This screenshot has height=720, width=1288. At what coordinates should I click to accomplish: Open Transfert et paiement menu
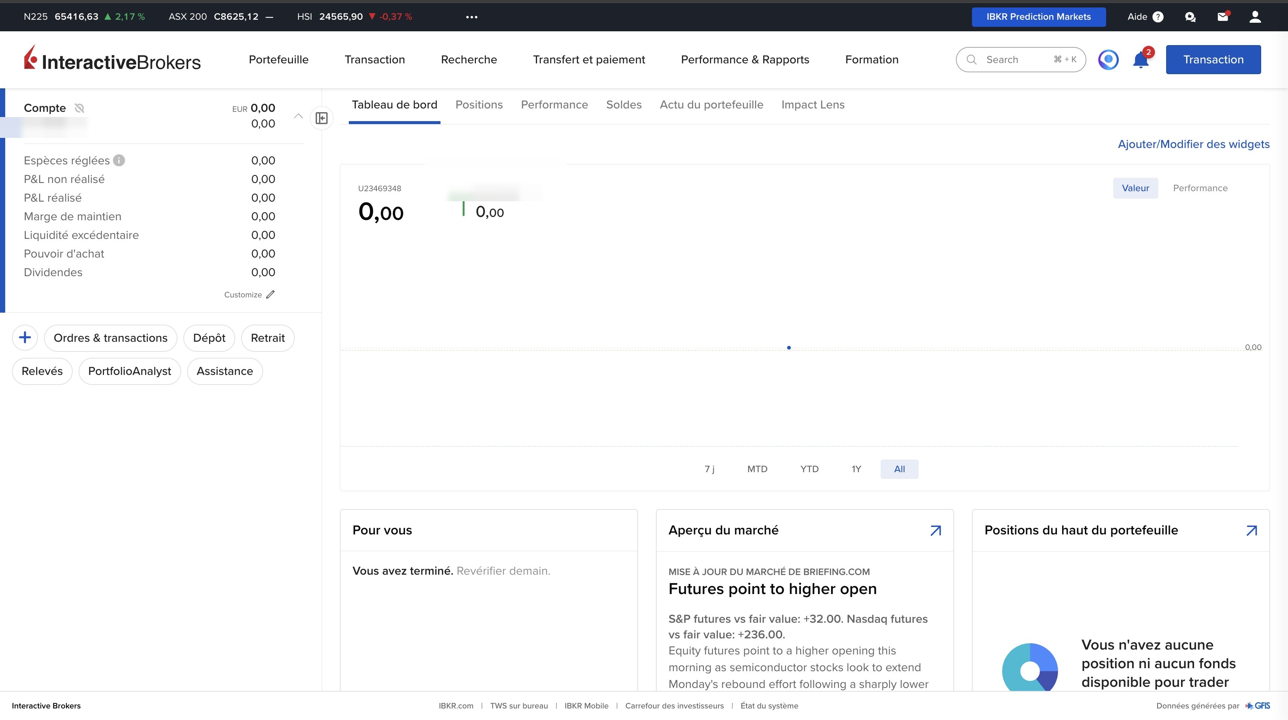[589, 60]
